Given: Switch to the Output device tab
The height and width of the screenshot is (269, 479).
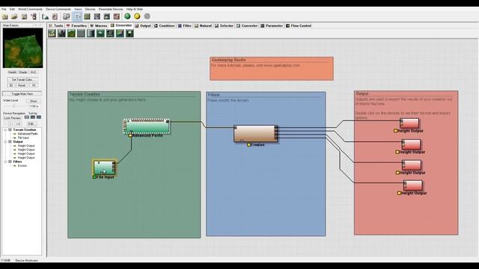Looking at the screenshot, I should [143, 25].
